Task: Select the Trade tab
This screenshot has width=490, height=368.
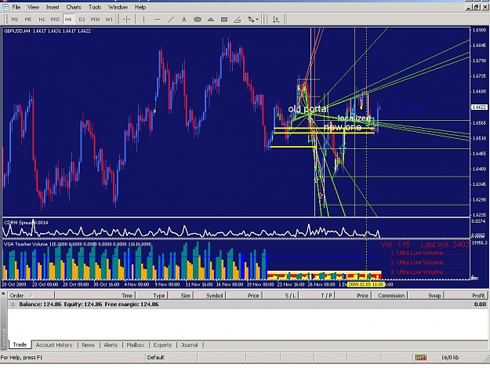Action: [20, 344]
